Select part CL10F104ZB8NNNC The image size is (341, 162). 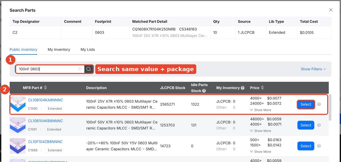pyautogui.click(x=306, y=146)
